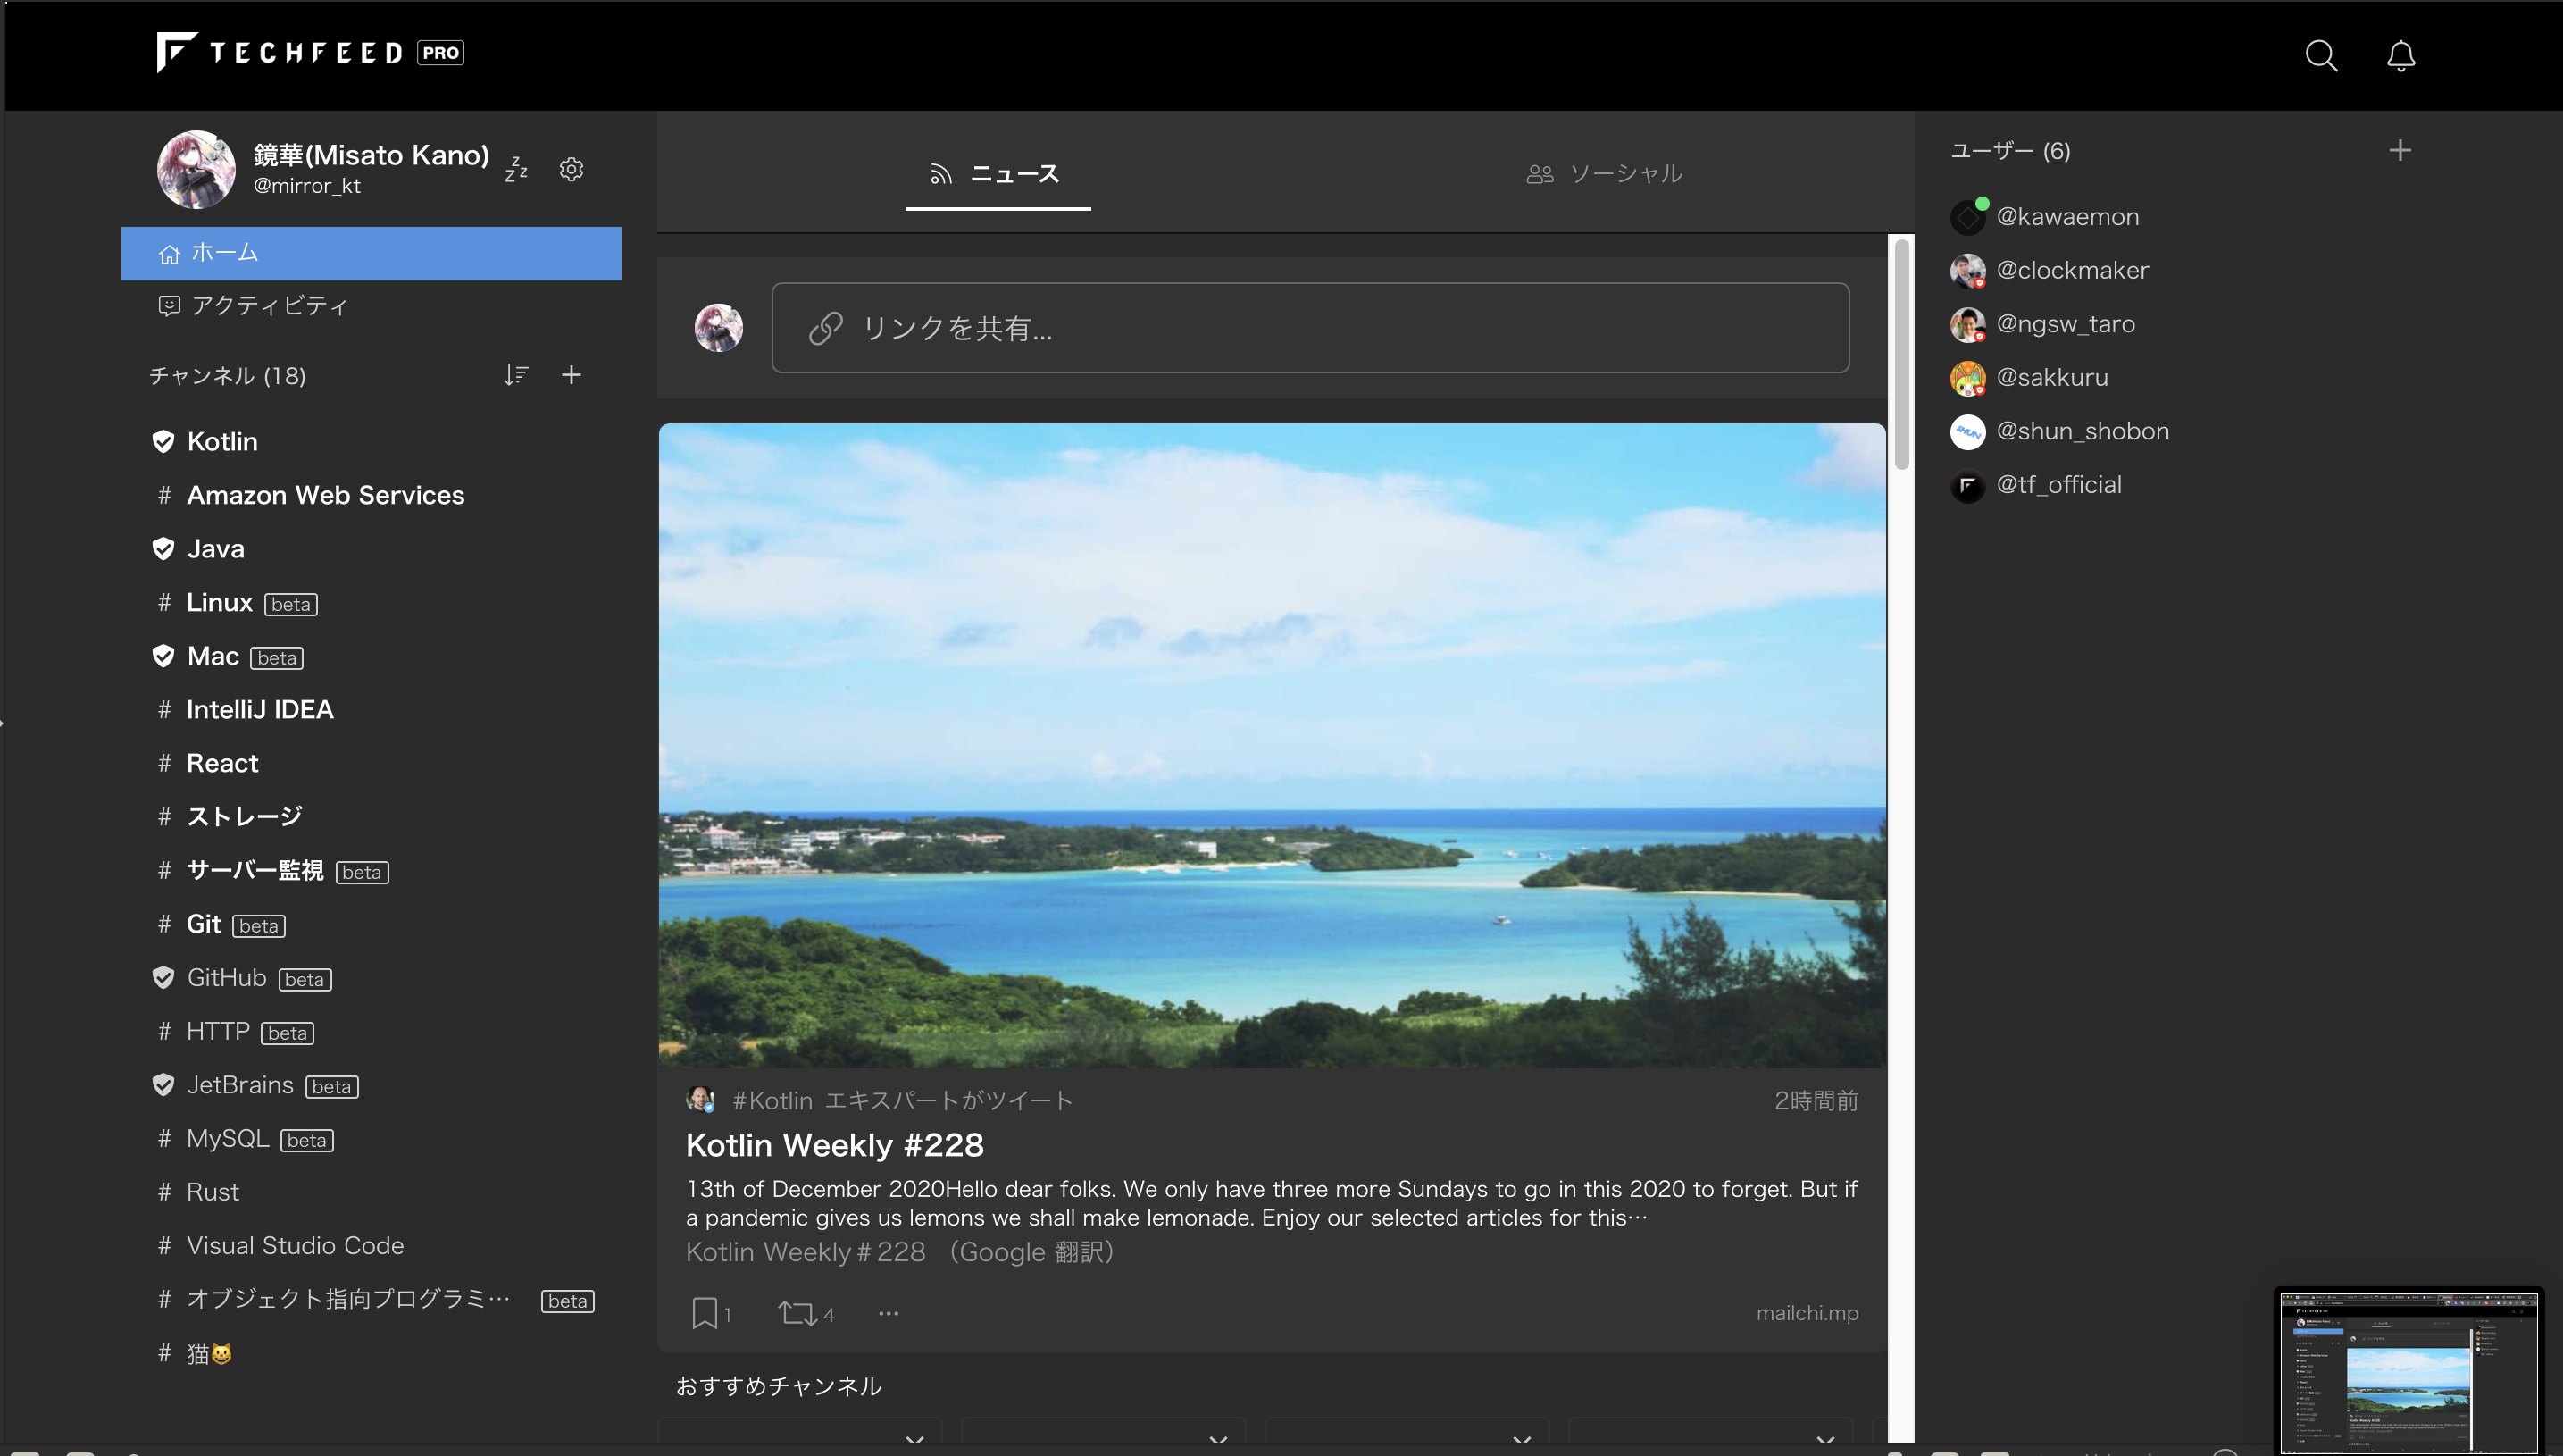
Task: Select the ニュース tab
Action: [x=997, y=174]
